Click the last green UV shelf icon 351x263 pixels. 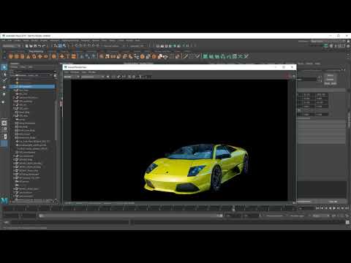(x=246, y=56)
